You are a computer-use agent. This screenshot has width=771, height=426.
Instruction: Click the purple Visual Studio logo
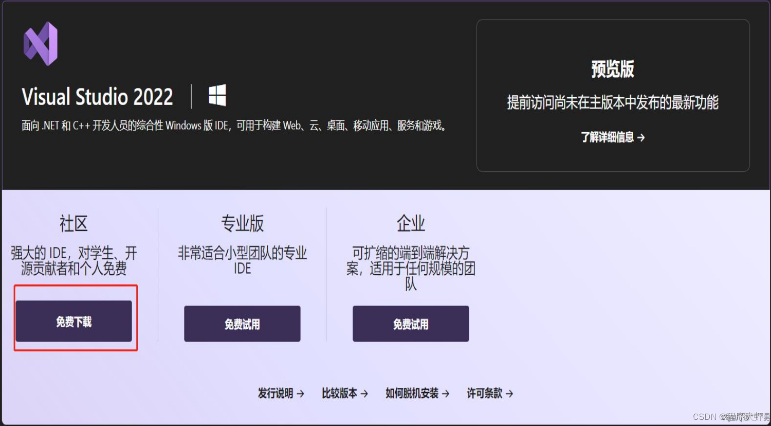[41, 44]
